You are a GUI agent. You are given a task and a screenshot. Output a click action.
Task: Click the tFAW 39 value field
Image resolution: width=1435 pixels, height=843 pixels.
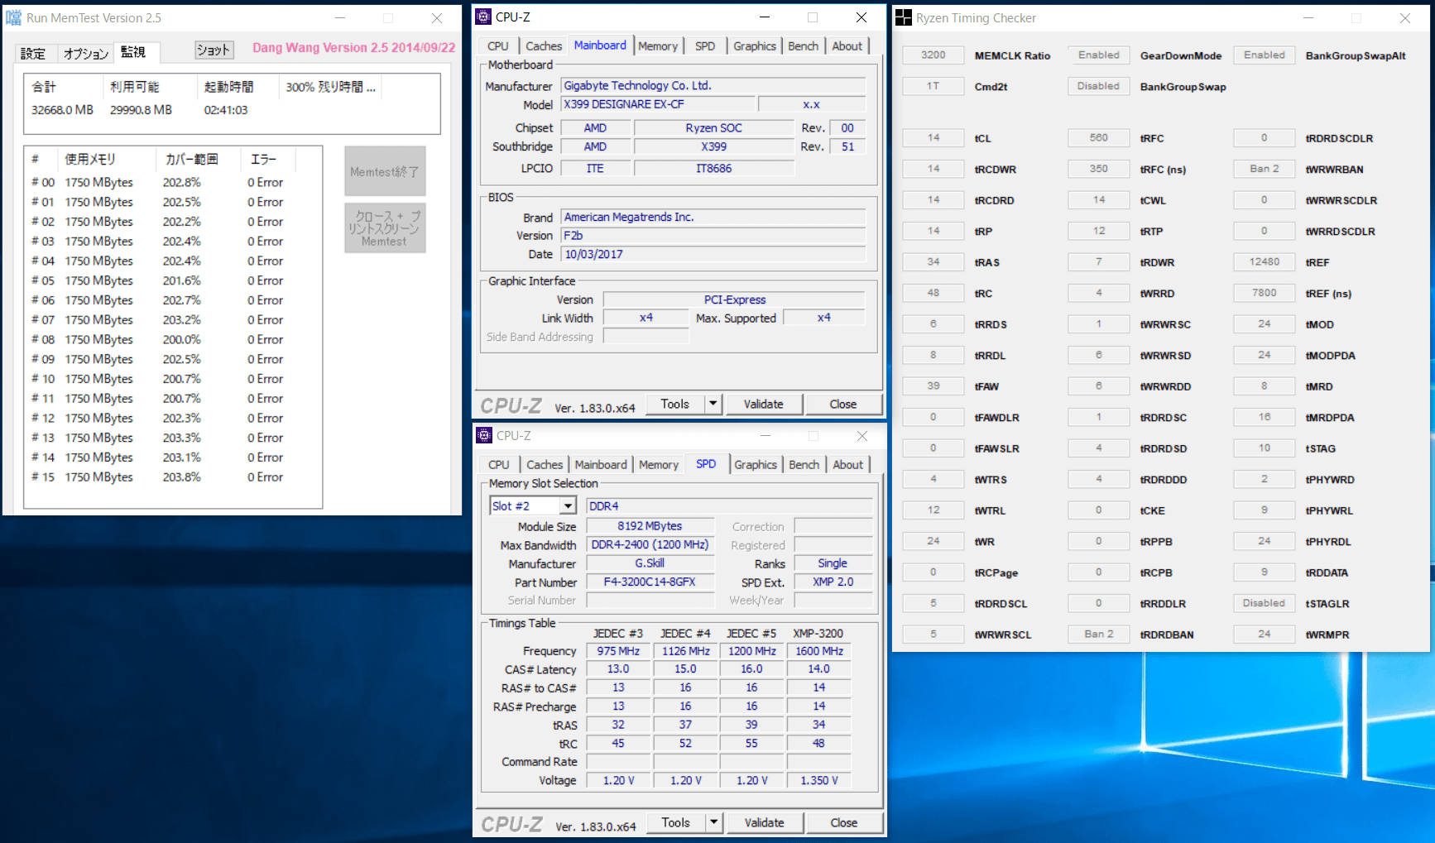click(x=933, y=386)
